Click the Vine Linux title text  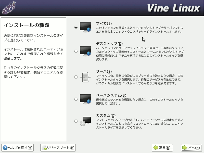[x=173, y=8]
